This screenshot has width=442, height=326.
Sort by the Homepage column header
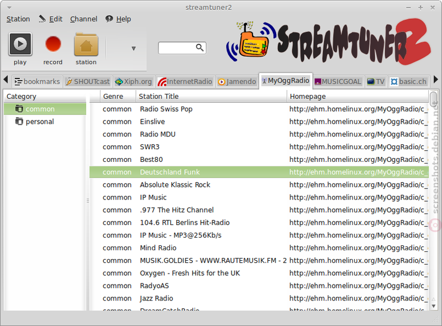[357, 97]
